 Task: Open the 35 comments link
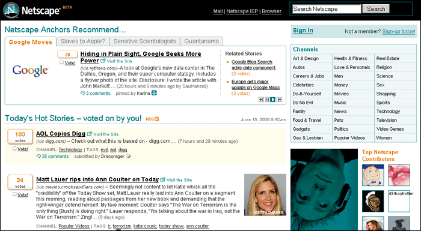coord(55,156)
